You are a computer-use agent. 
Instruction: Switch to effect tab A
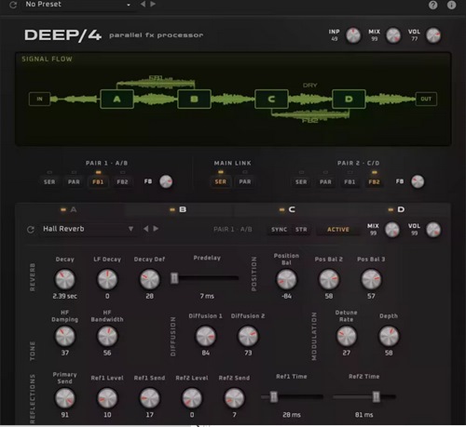69,209
